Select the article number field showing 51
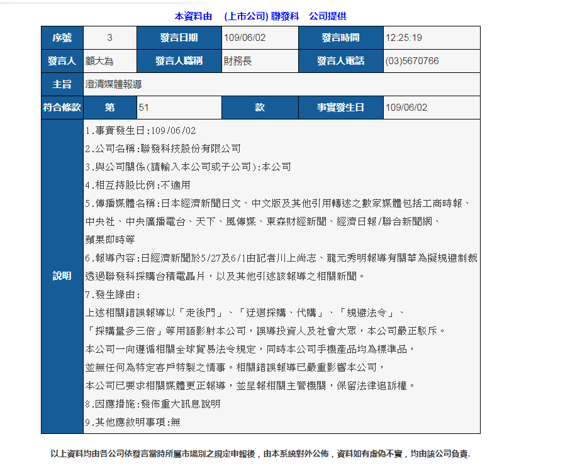 tap(178, 108)
